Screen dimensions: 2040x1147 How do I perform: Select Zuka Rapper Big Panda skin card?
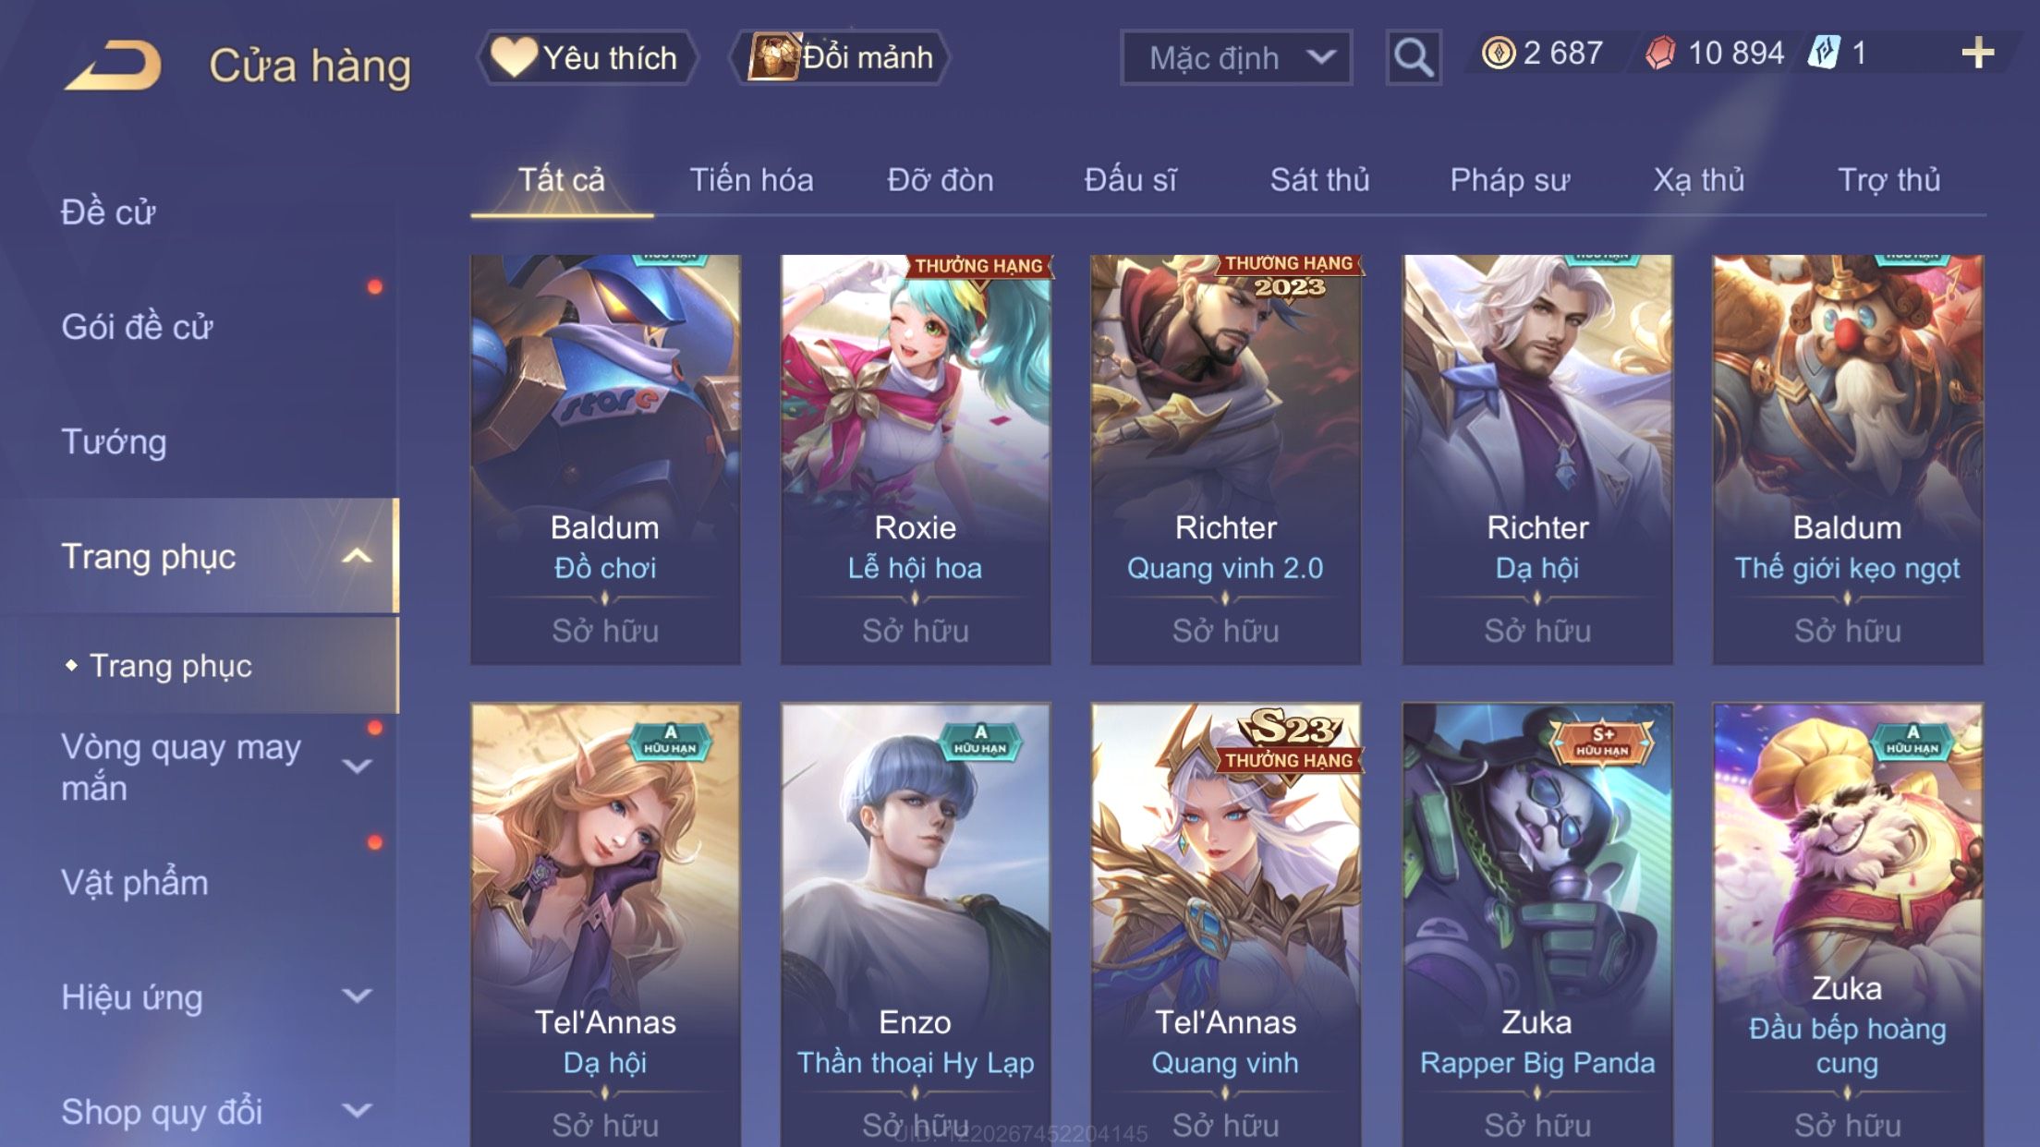tap(1537, 924)
